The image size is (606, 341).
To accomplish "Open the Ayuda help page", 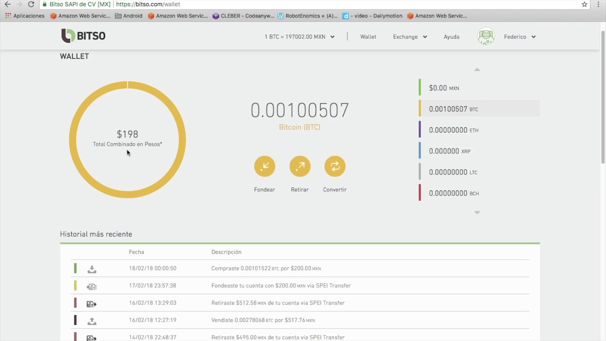I will tap(452, 36).
